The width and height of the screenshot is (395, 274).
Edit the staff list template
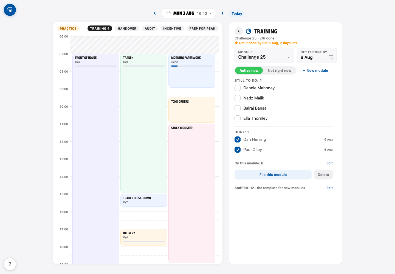tap(329, 188)
